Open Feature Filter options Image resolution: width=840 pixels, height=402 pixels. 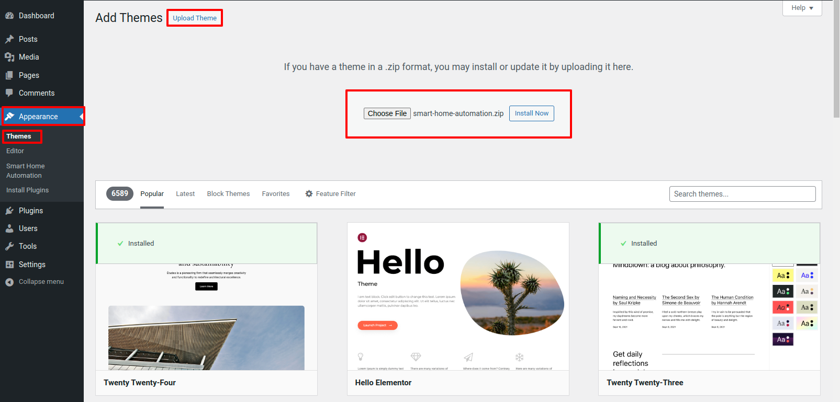[x=330, y=194]
